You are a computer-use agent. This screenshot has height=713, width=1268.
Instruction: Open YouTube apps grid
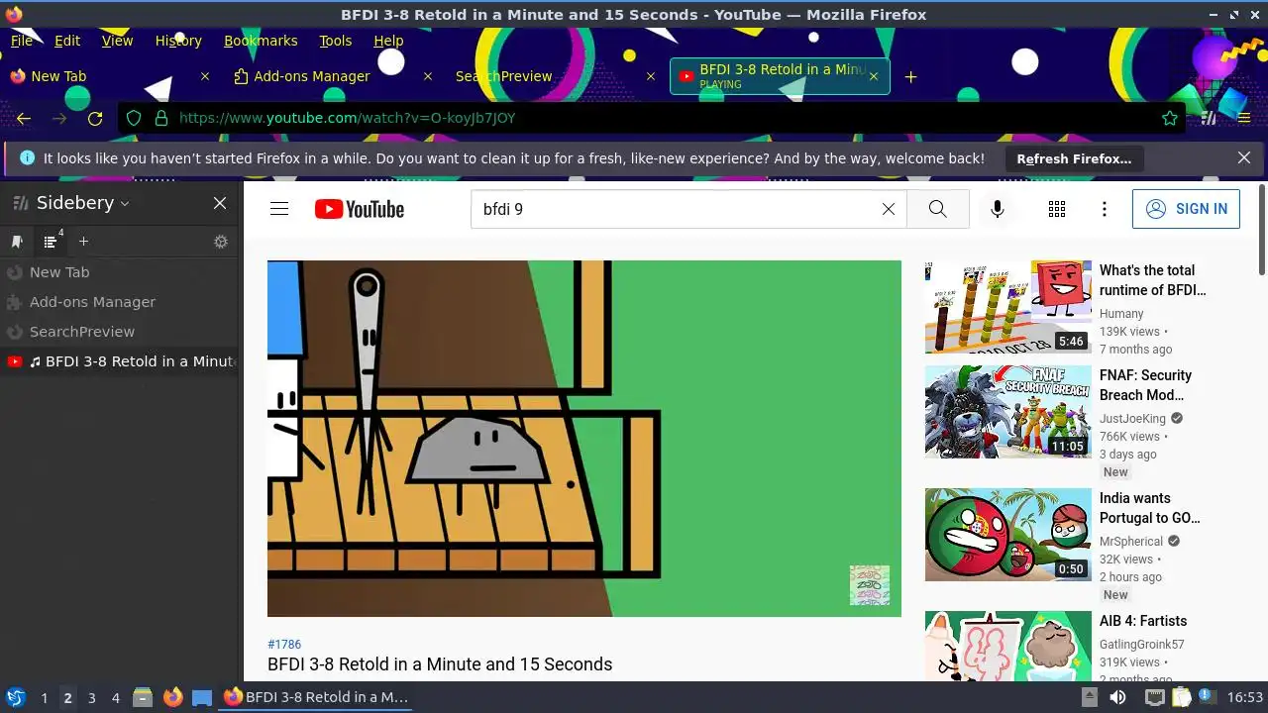click(x=1057, y=209)
